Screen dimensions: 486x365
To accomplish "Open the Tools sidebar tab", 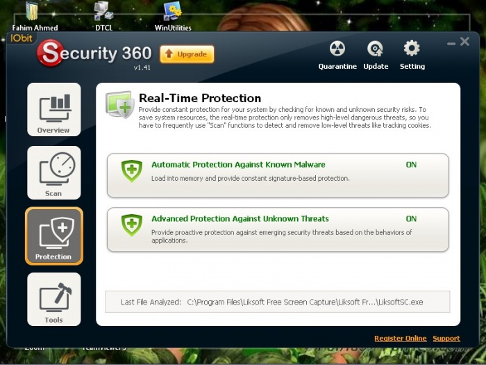I will 54,299.
